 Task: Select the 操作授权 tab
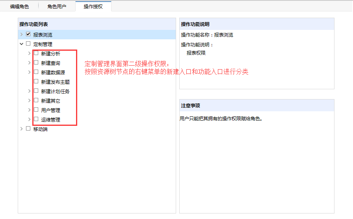[93, 7]
